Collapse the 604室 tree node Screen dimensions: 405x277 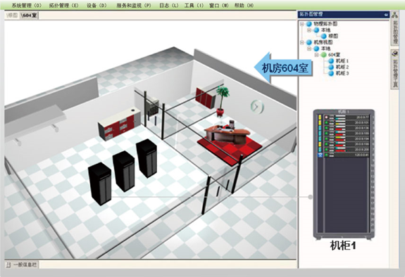(x=316, y=55)
